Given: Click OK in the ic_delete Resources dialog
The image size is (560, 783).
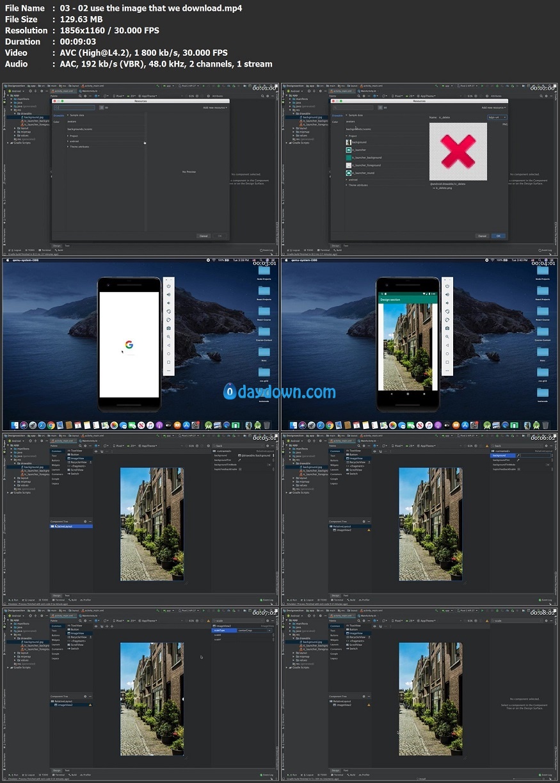Looking at the screenshot, I should tap(498, 236).
